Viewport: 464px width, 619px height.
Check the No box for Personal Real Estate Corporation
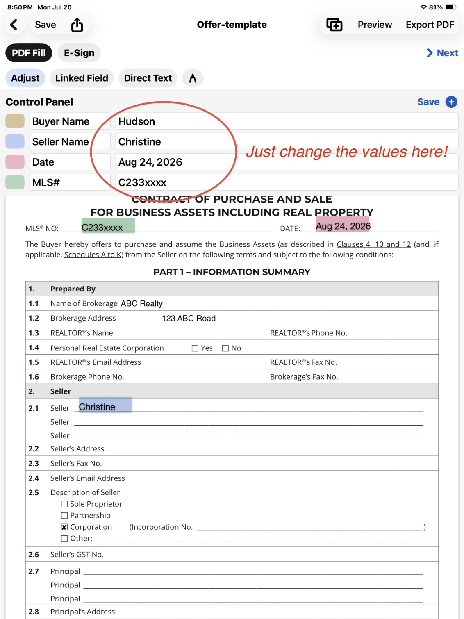tap(225, 348)
